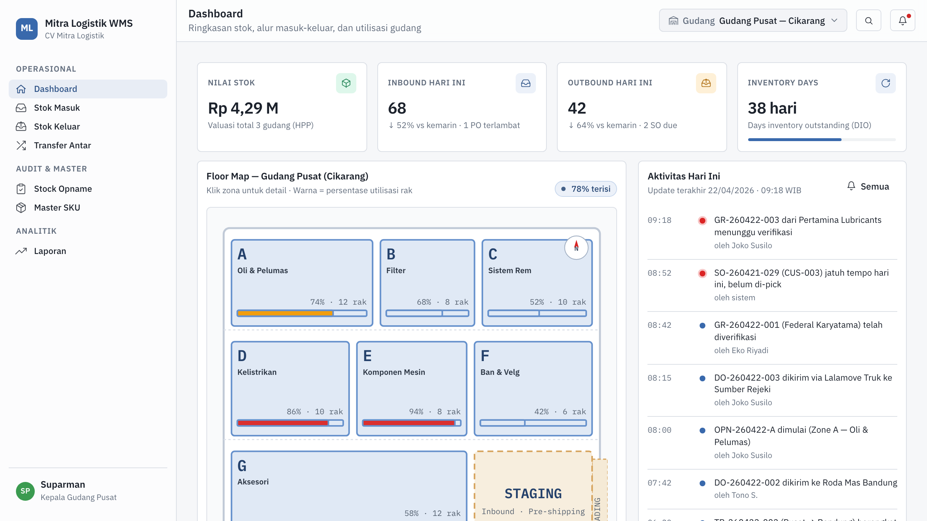Screen dimensions: 927x521
Task: Open Suparman user profile
Action: (x=88, y=491)
